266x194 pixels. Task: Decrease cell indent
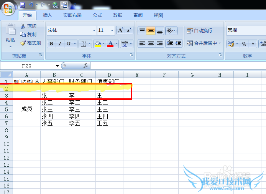point(170,43)
